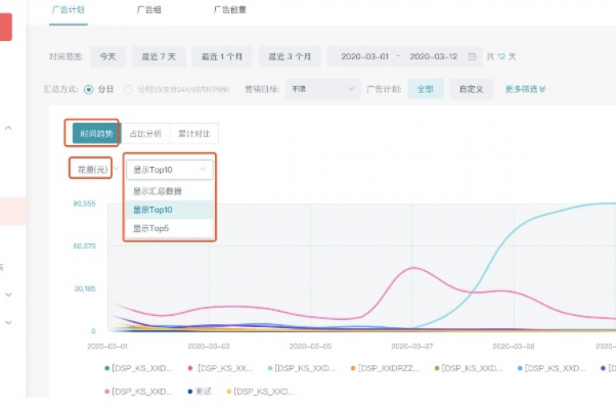Image resolution: width=616 pixels, height=409 pixels.
Task: Select 最近 3 个月 time range
Action: [290, 57]
